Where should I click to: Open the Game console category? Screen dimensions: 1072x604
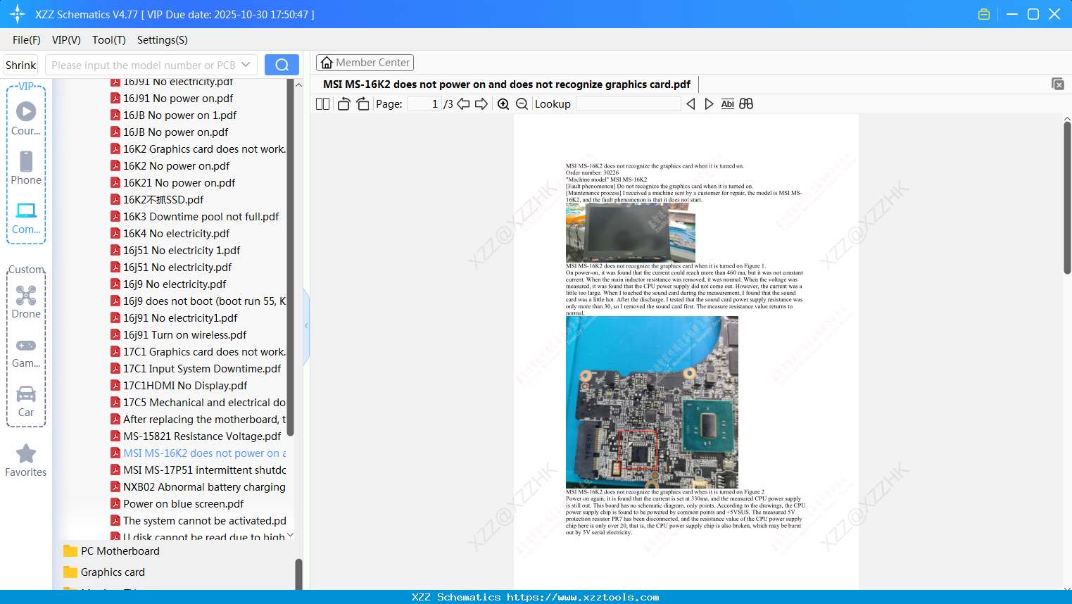(x=26, y=351)
